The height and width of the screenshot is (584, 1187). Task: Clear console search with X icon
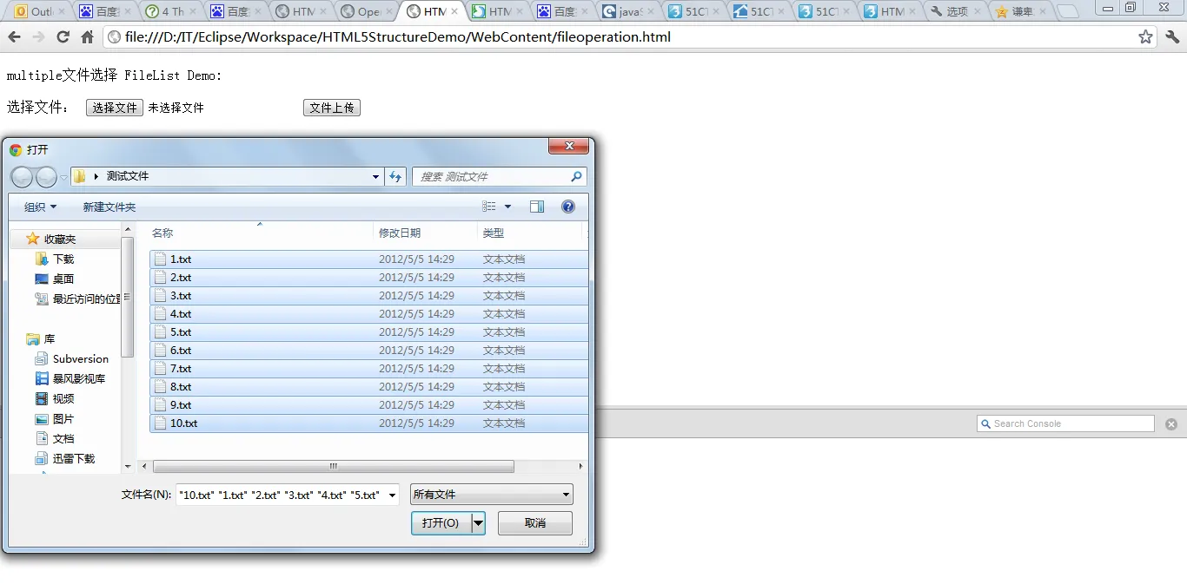tap(1171, 424)
